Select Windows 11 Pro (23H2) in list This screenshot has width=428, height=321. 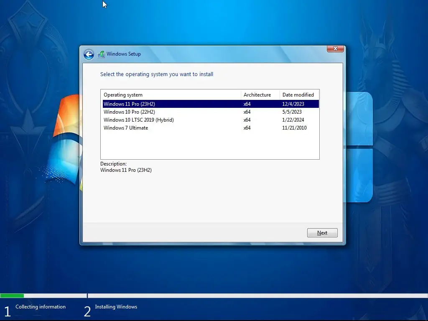[x=130, y=104]
